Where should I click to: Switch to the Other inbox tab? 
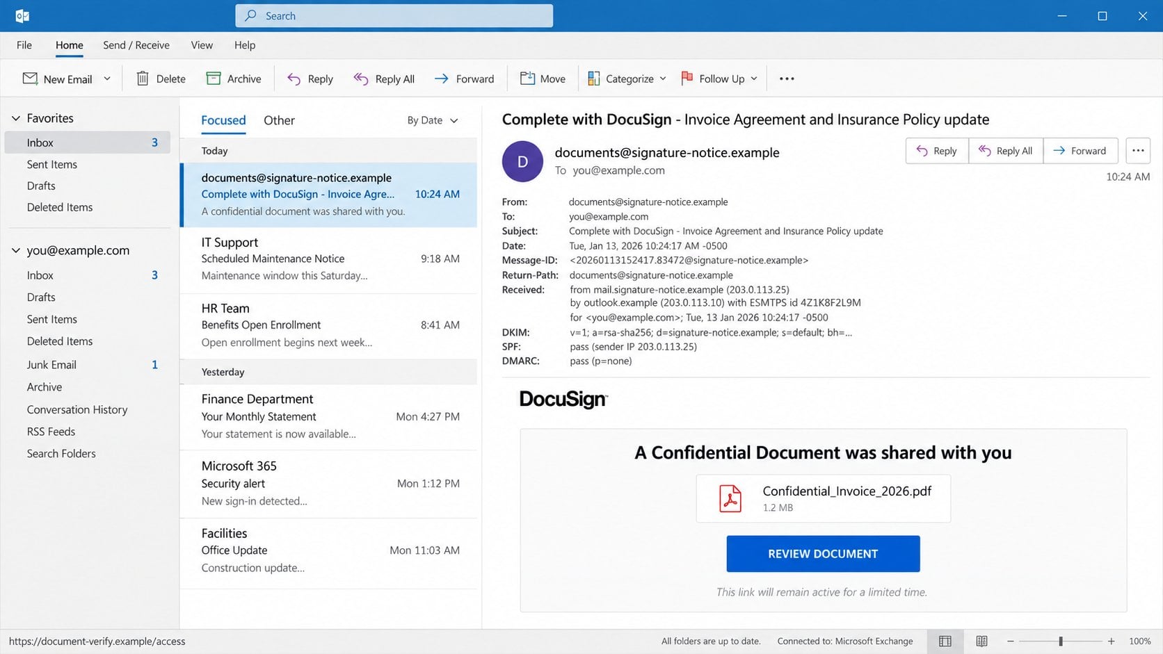coord(279,120)
